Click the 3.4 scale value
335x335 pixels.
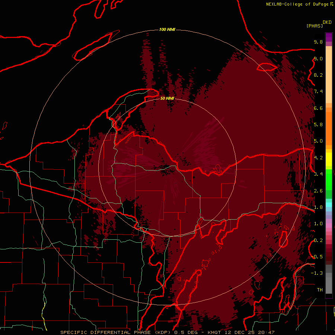(318, 174)
